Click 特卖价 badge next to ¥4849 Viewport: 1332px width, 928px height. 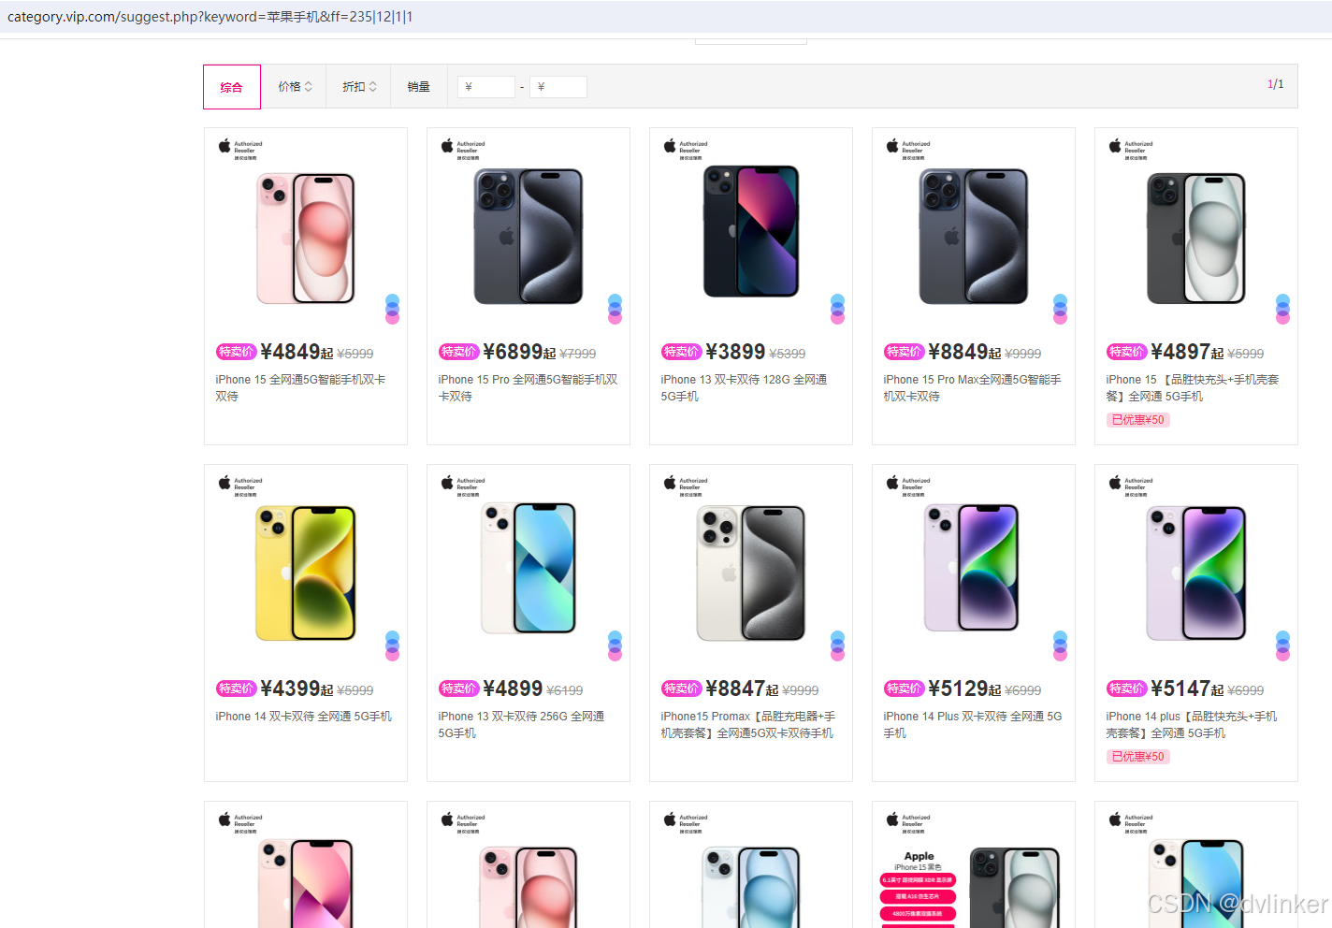click(236, 352)
